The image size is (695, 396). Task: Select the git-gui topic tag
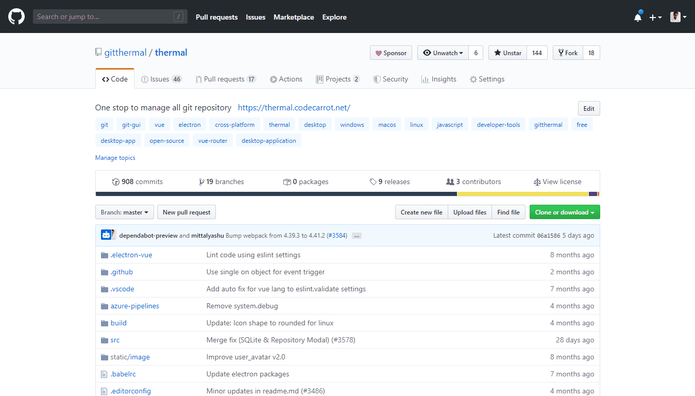point(131,125)
